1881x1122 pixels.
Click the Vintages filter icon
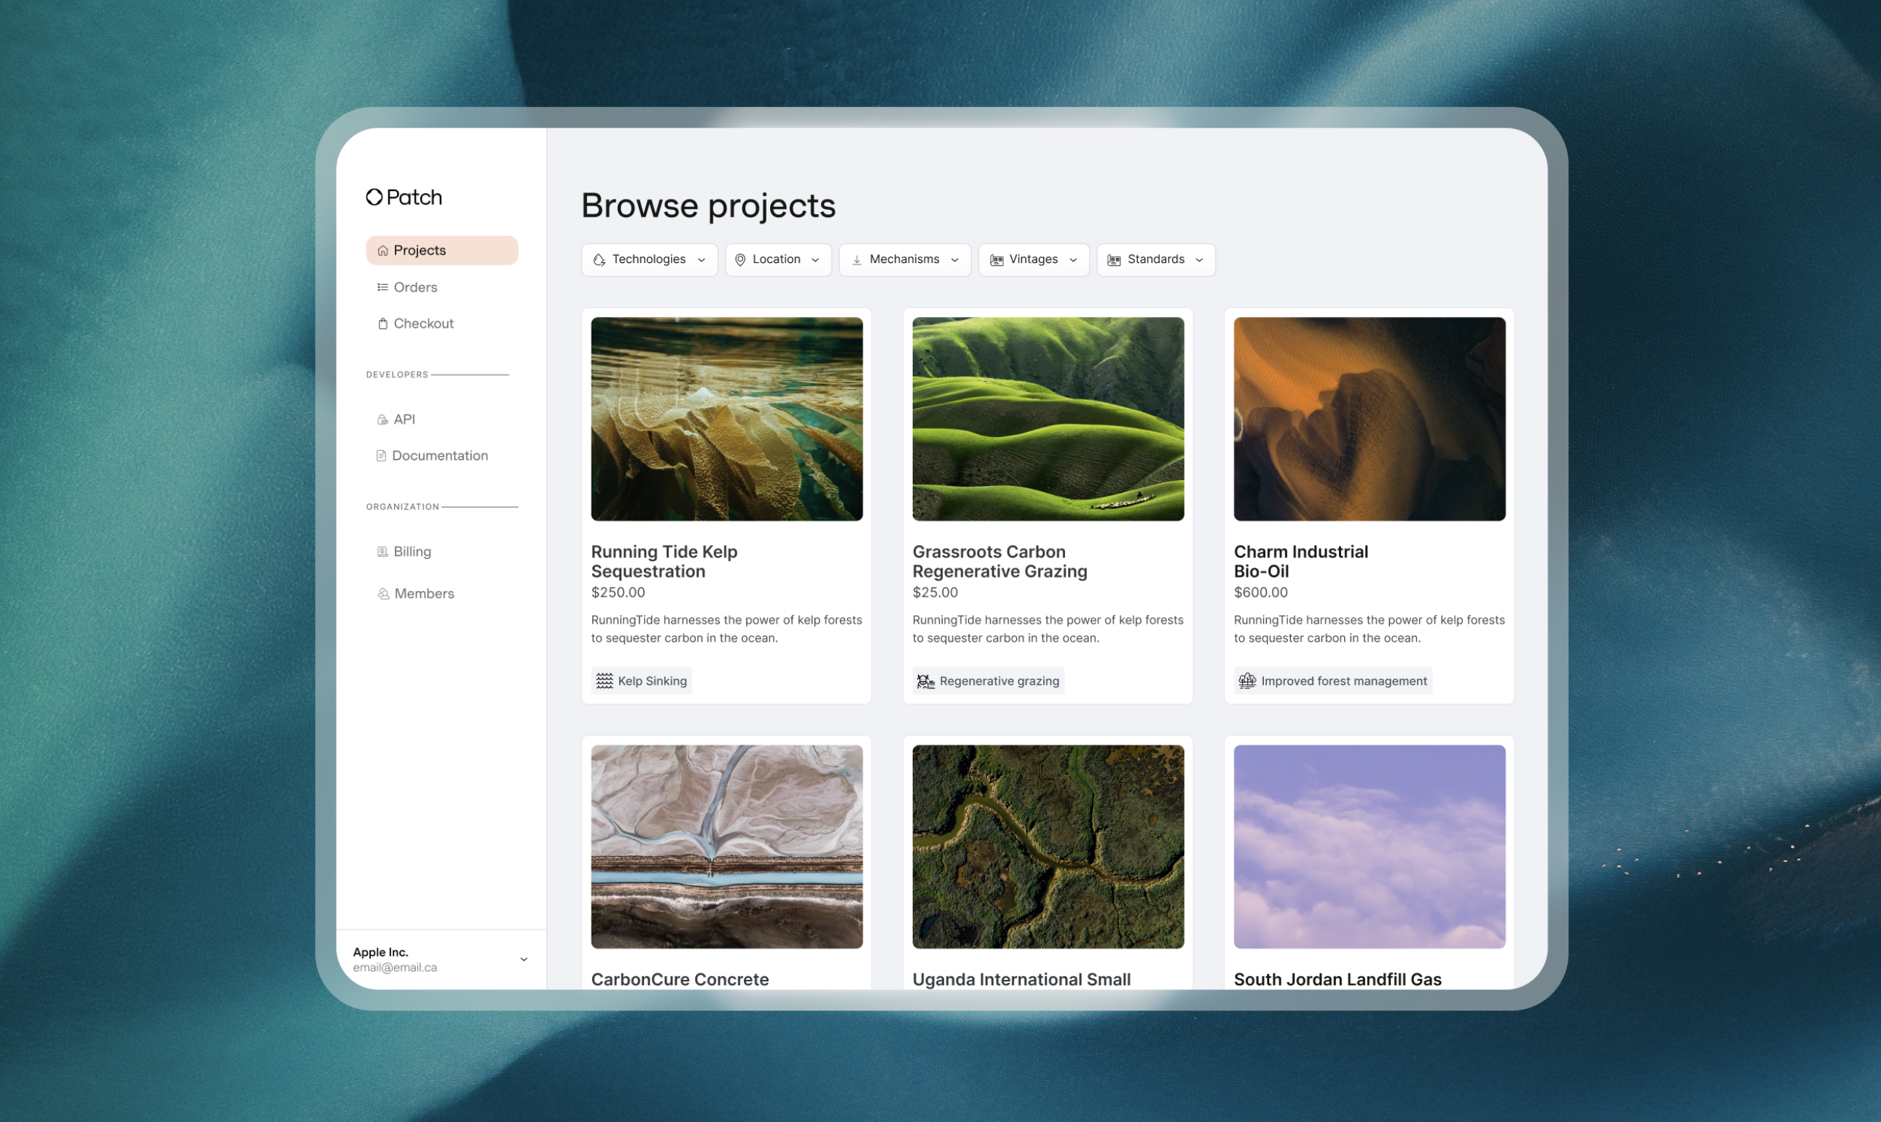[x=997, y=260]
